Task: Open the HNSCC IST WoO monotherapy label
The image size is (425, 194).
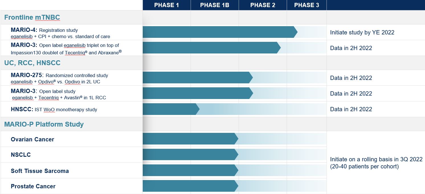Action: click(x=54, y=110)
